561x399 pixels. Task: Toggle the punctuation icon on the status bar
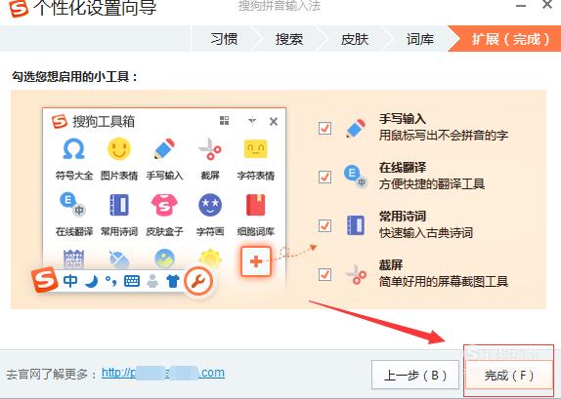(x=110, y=281)
